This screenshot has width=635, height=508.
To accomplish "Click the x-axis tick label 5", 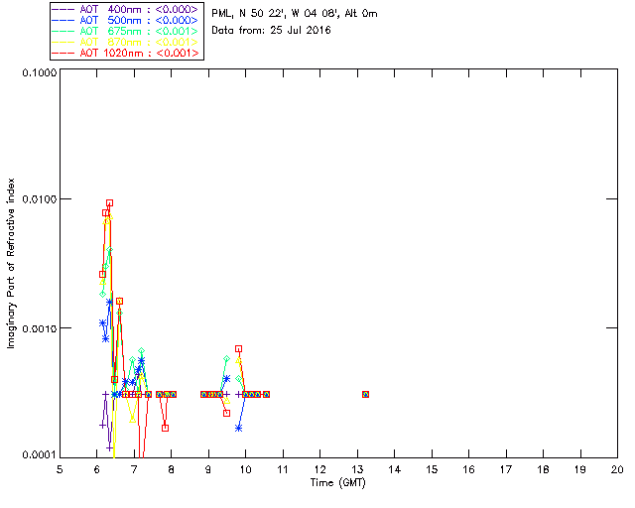I will [x=60, y=469].
